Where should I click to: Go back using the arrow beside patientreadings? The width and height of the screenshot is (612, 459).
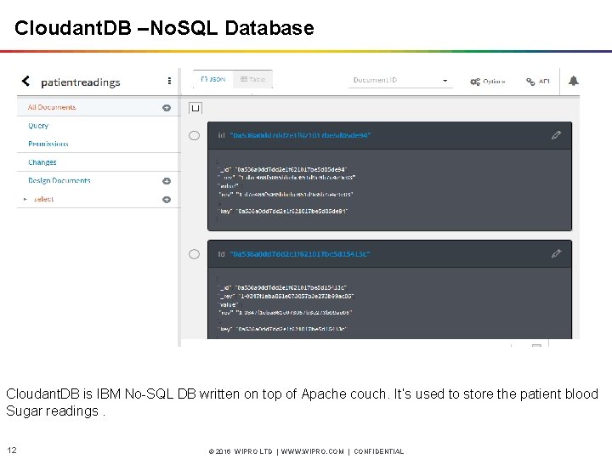click(25, 82)
